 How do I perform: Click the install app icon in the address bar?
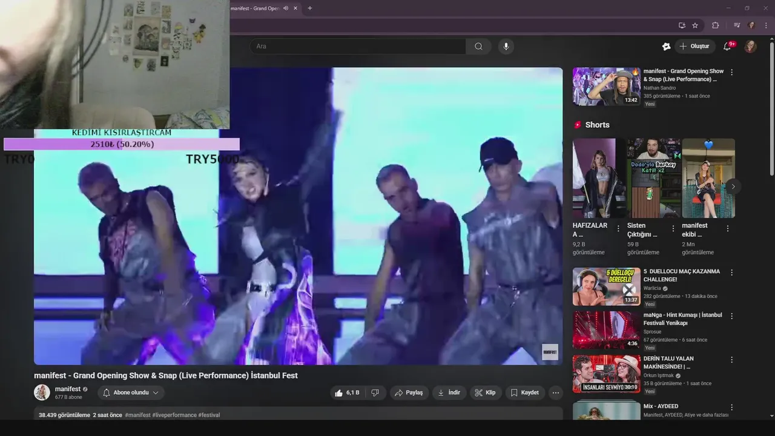click(682, 25)
